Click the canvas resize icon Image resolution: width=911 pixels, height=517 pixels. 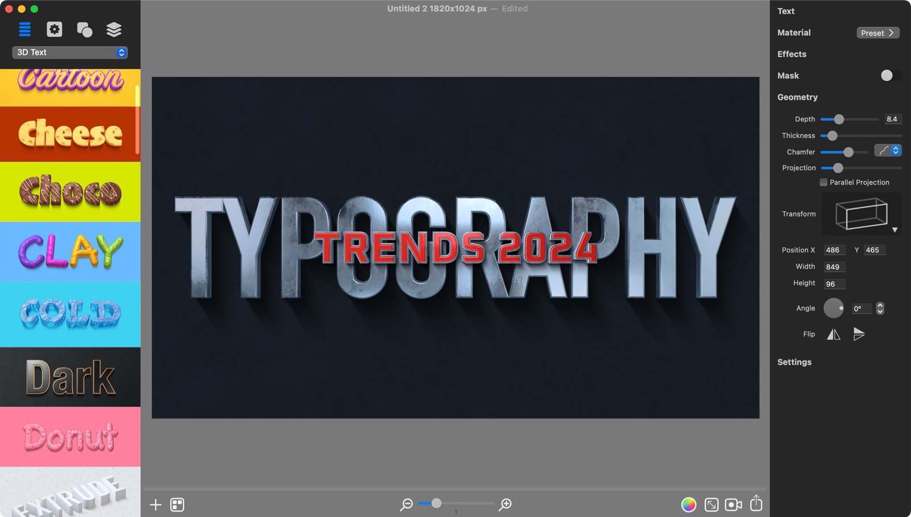pos(711,504)
